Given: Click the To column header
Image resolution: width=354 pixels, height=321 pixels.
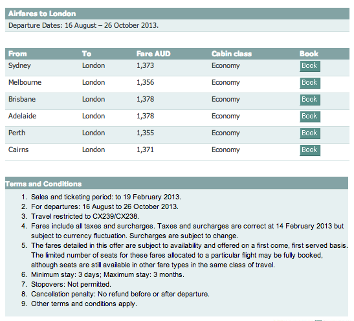Looking at the screenshot, I should tap(87, 54).
